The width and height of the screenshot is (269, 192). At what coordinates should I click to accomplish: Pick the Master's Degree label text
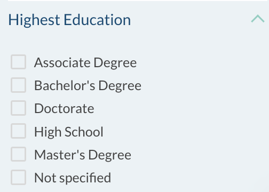pos(83,155)
